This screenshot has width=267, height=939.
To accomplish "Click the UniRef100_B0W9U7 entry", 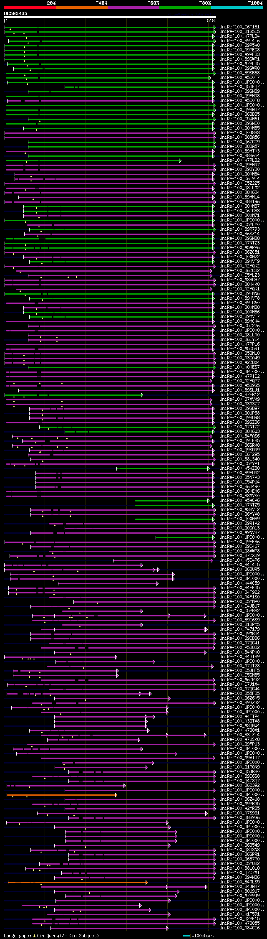I will [x=239, y=891].
